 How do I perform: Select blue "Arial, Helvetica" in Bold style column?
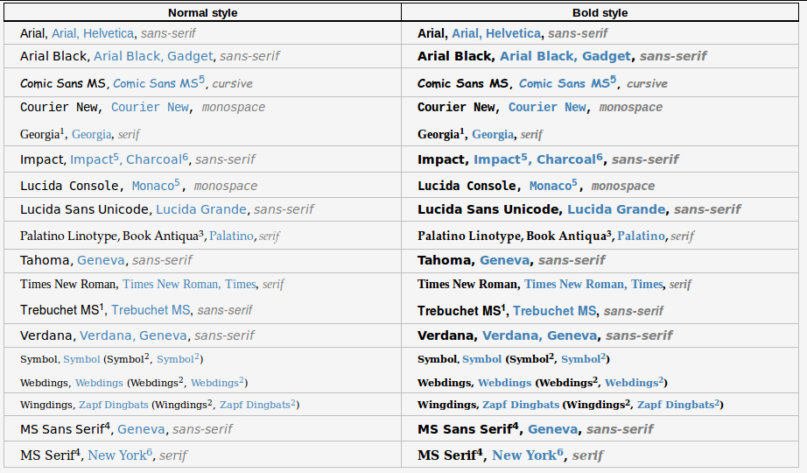coord(496,33)
